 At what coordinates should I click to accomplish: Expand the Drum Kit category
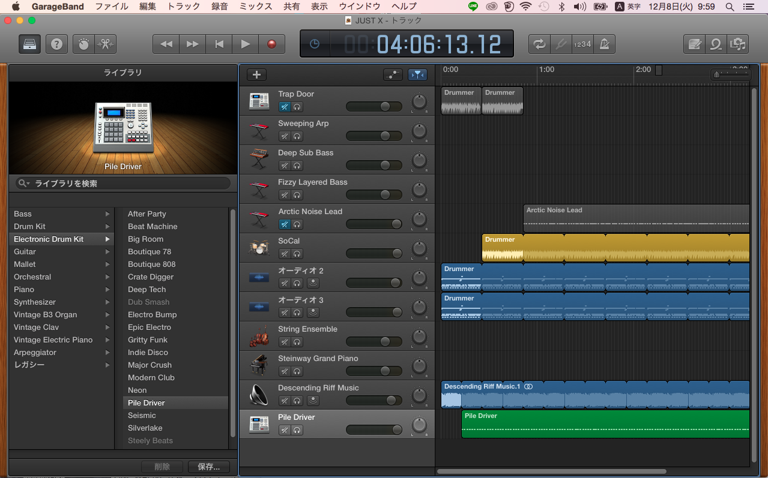(x=108, y=227)
